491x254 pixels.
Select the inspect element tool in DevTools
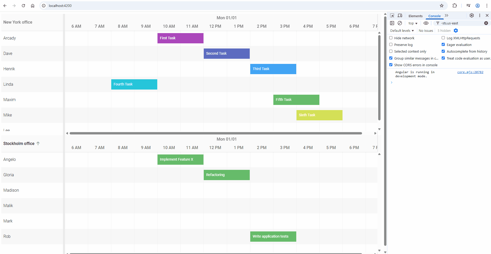(x=392, y=15)
